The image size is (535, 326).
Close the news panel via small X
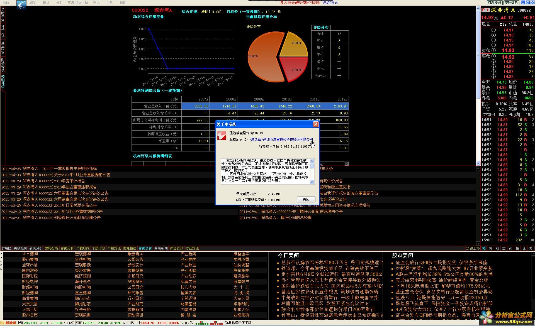click(2, 254)
